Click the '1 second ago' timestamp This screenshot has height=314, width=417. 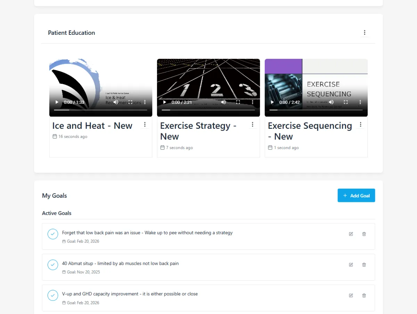(x=286, y=148)
